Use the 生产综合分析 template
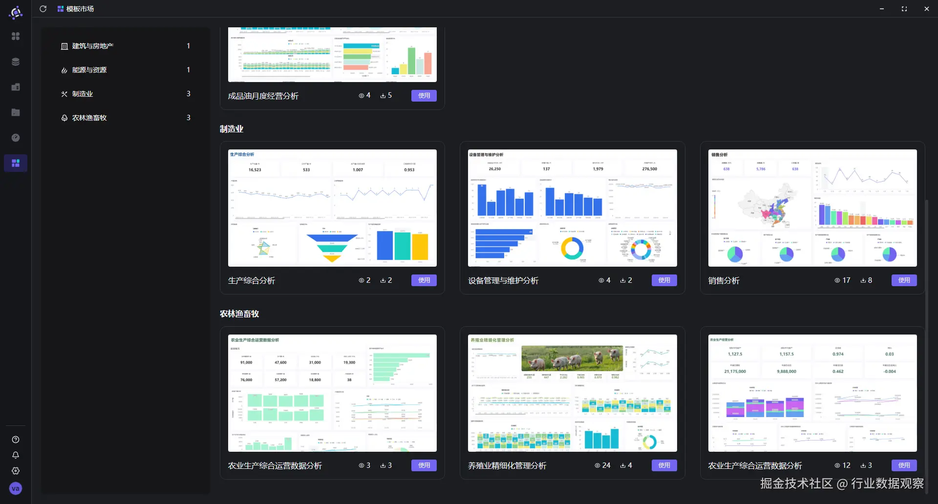The image size is (938, 504). 424,280
